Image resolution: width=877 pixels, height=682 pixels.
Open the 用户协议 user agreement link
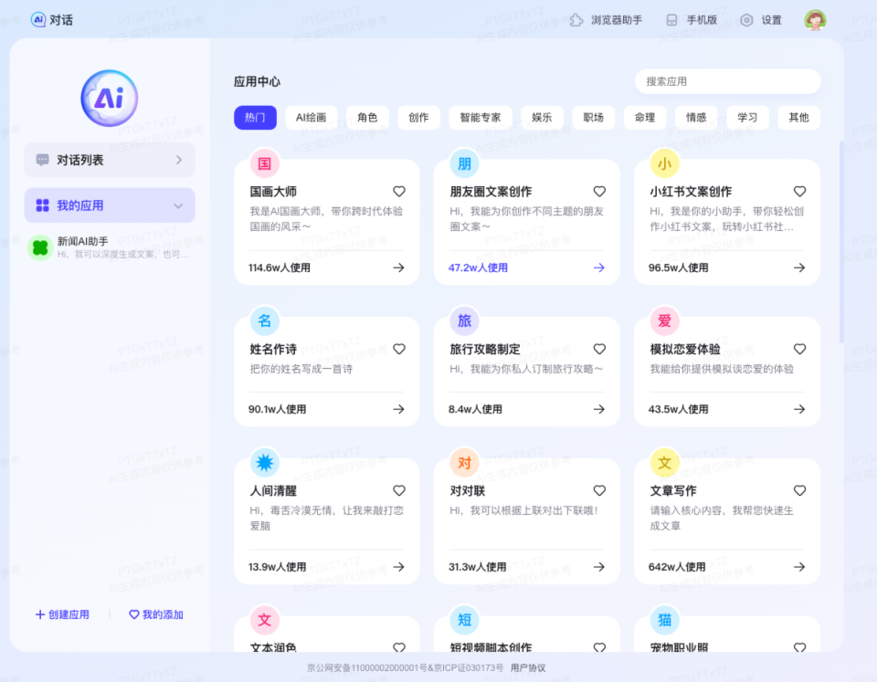(528, 668)
